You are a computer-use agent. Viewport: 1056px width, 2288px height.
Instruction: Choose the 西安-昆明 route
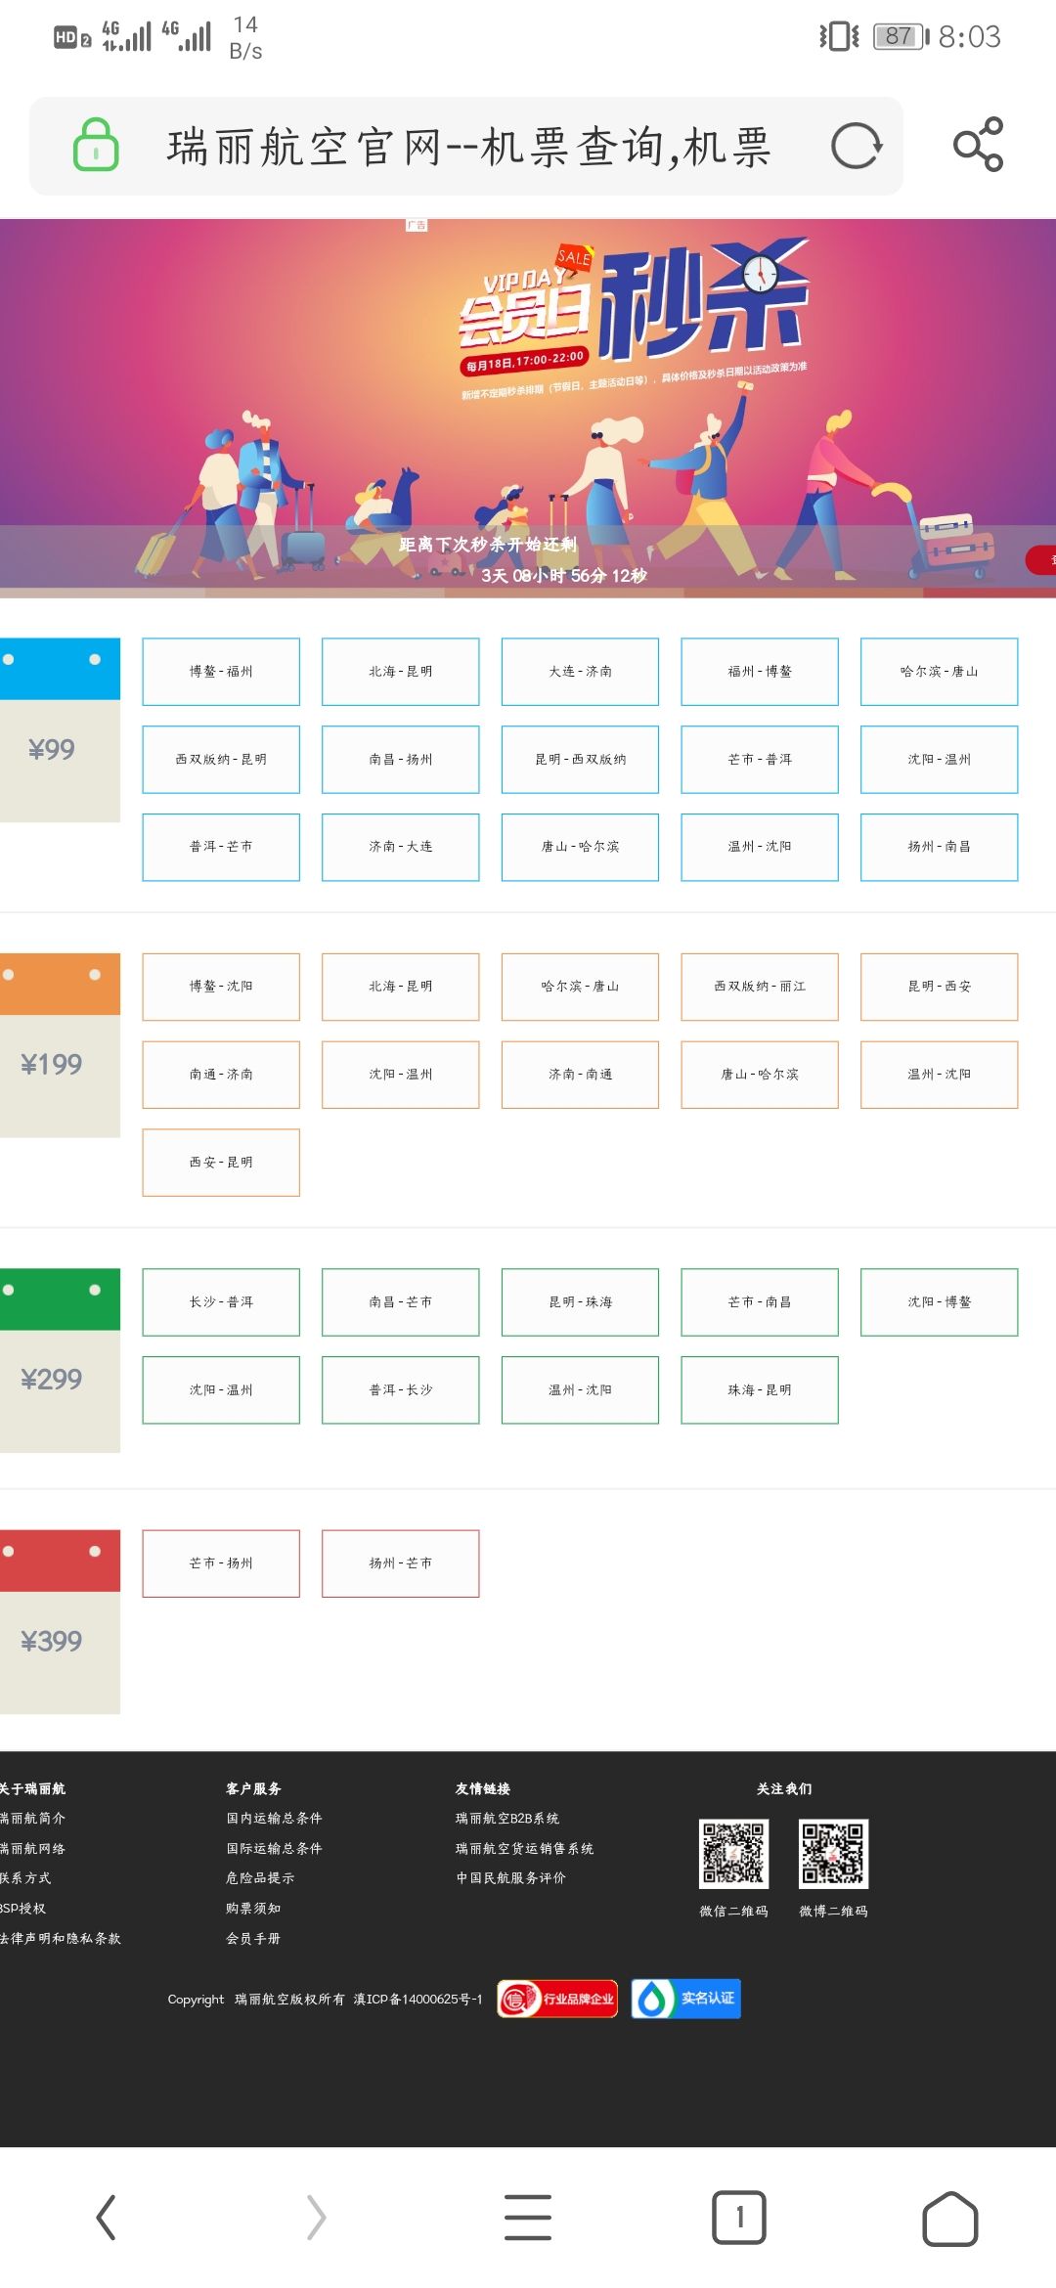pyautogui.click(x=221, y=1163)
